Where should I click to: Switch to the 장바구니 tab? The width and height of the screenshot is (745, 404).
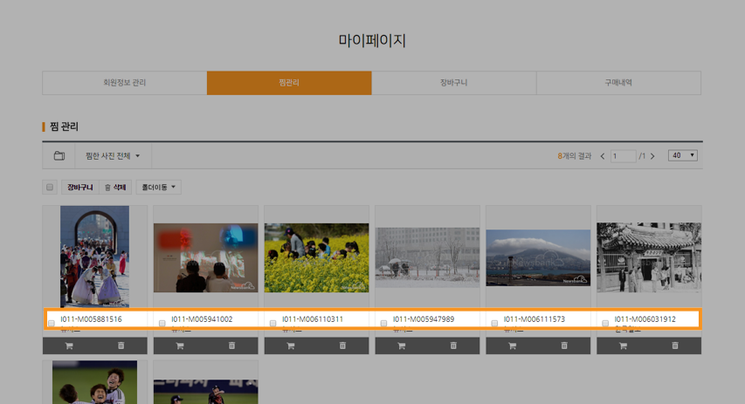[454, 83]
